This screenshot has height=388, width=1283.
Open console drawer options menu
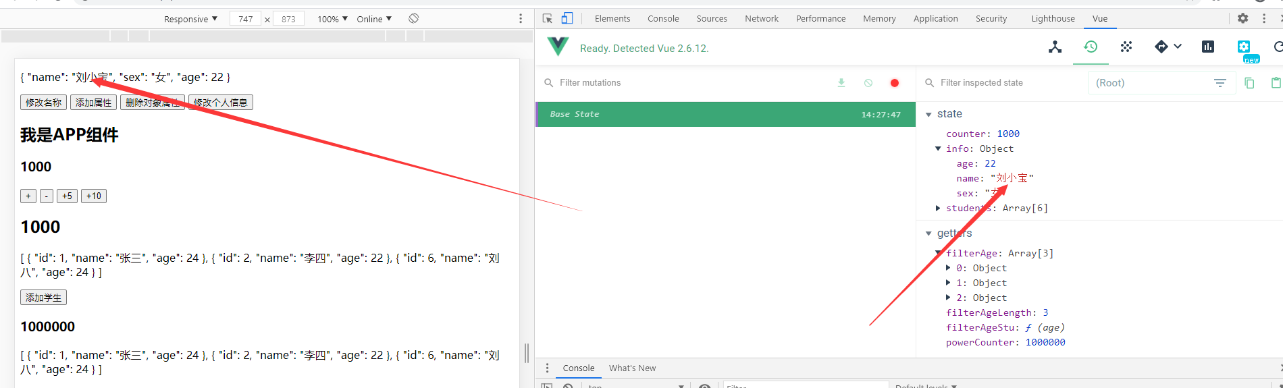[547, 368]
